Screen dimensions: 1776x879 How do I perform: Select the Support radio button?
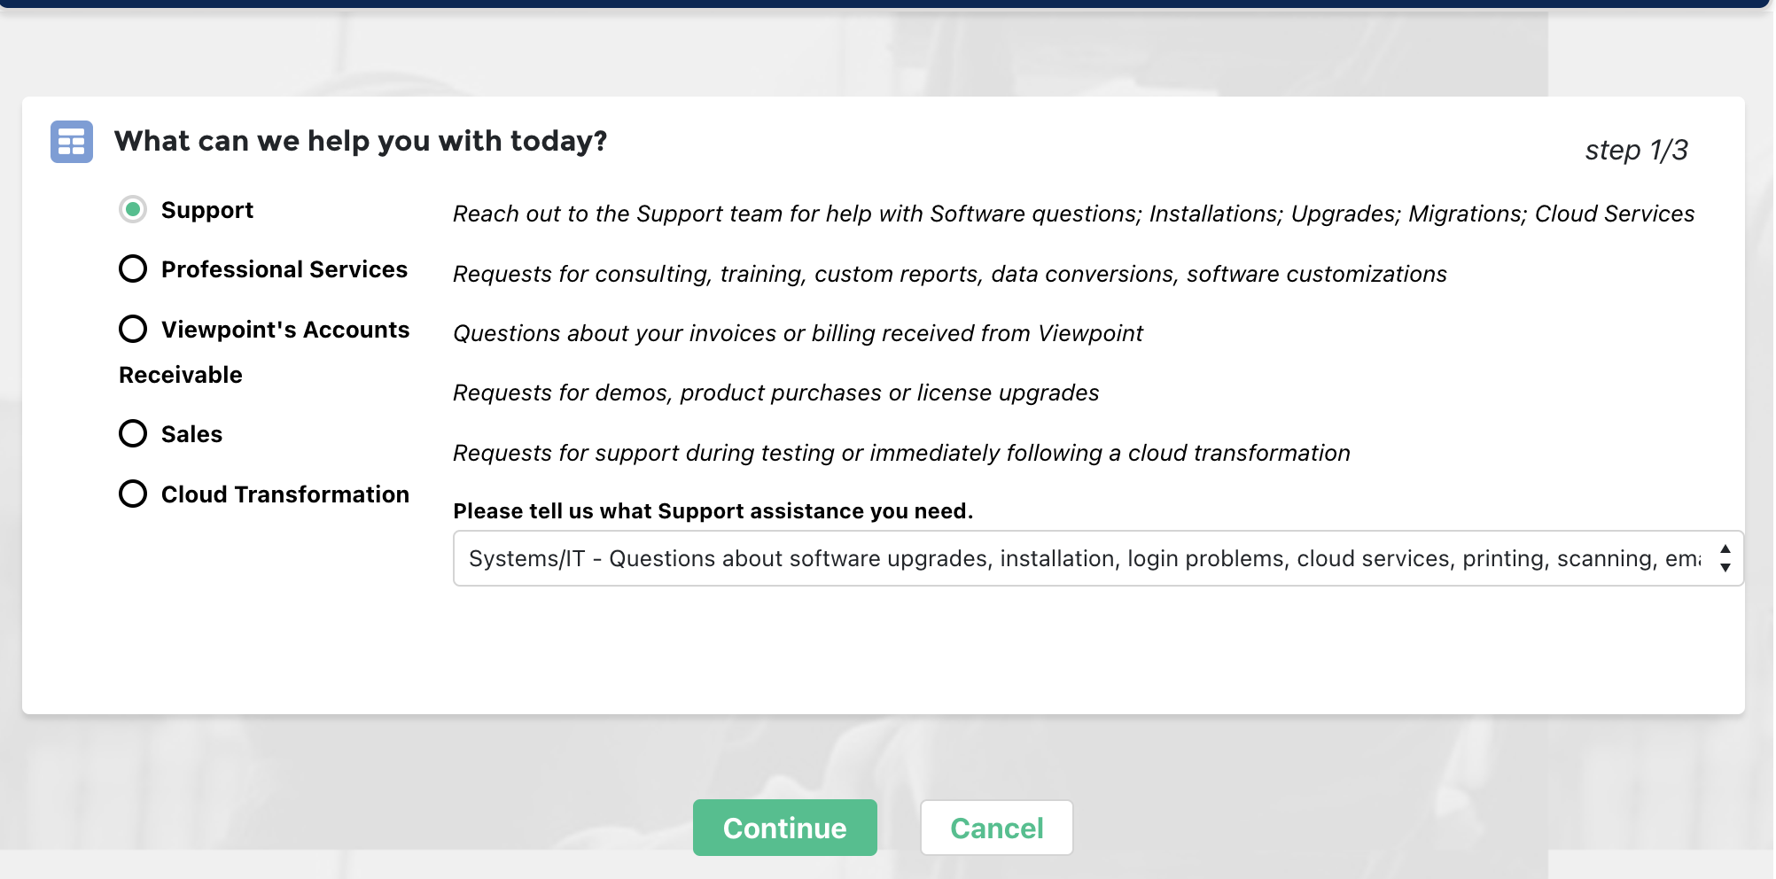(x=133, y=209)
